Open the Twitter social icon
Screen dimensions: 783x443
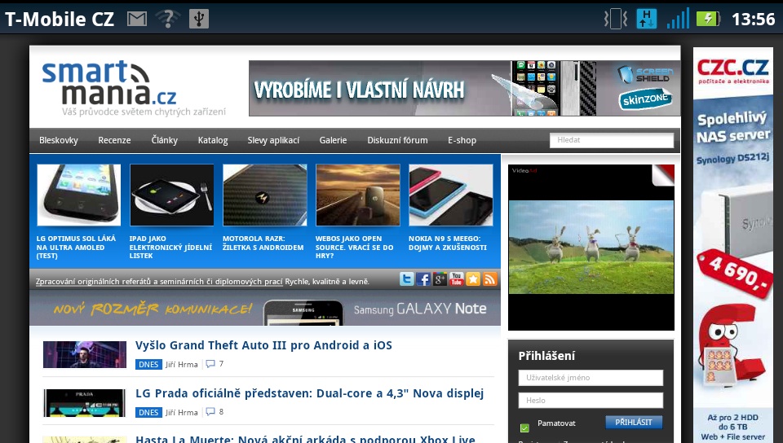[x=406, y=279]
